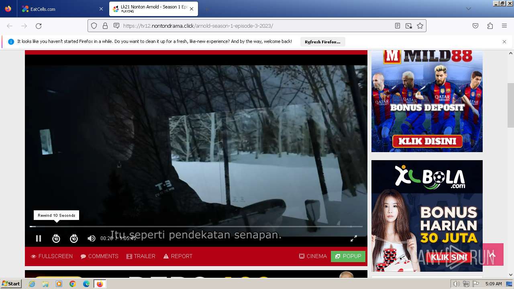
Task: Open system volume tray icon
Action: click(456, 284)
